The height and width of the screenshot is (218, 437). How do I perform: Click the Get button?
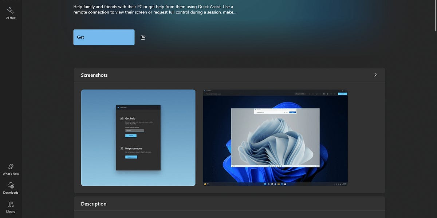(x=104, y=37)
